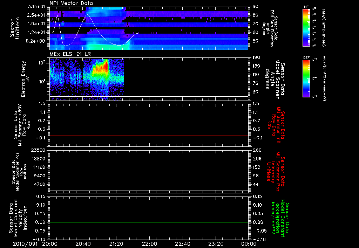Click the 44 telemetry tick value

(x=256, y=184)
